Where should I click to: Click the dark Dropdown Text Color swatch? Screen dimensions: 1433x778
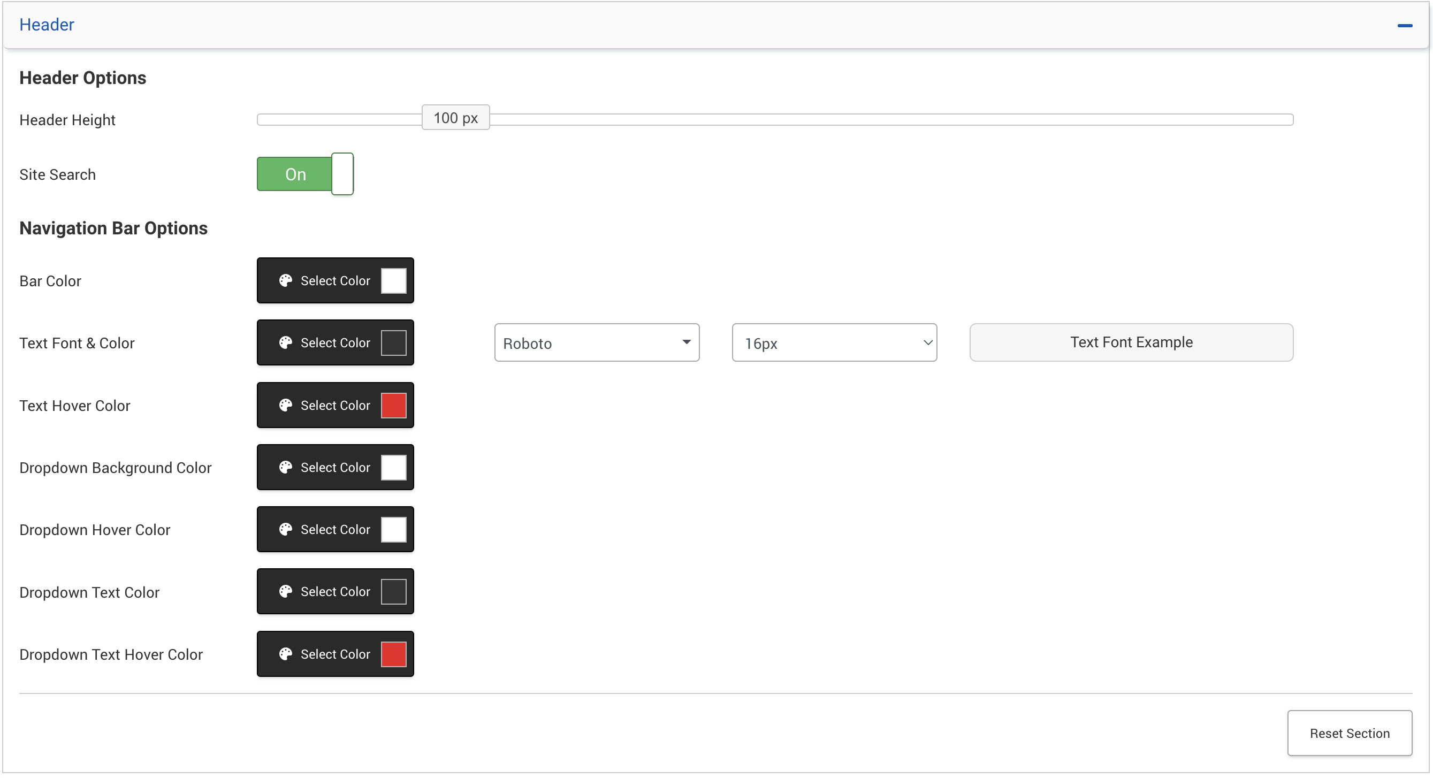point(394,593)
